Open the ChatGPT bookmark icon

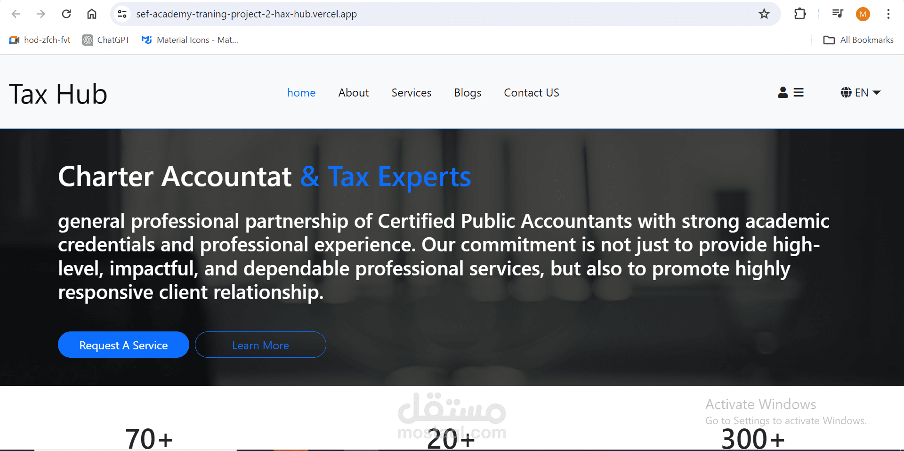87,40
